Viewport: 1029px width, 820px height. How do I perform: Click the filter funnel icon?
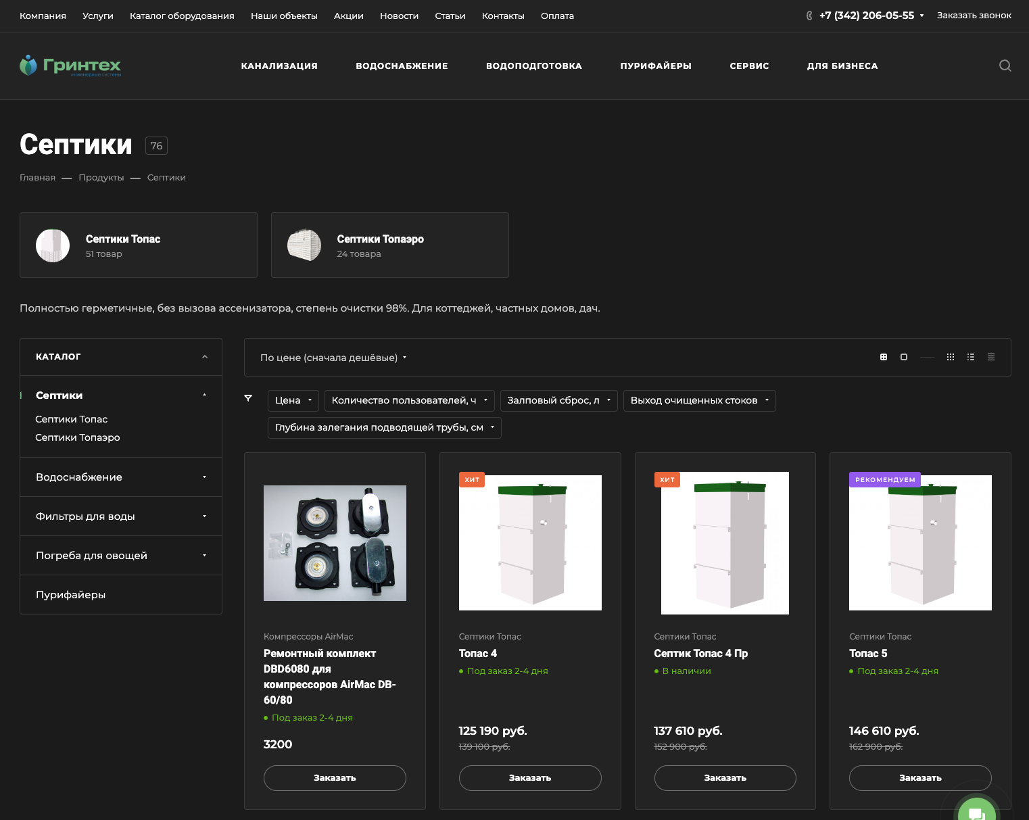[248, 398]
